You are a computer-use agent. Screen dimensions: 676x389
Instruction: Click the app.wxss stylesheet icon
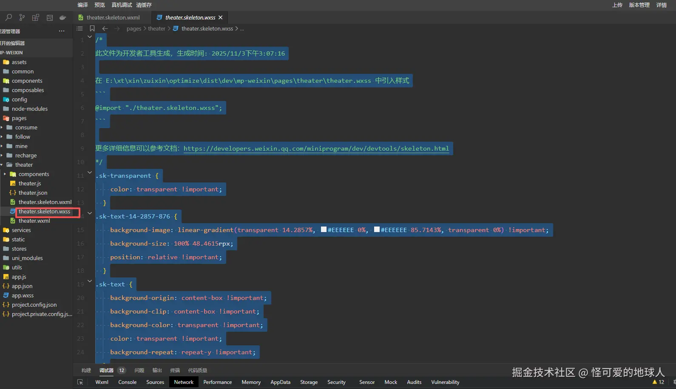pos(6,296)
